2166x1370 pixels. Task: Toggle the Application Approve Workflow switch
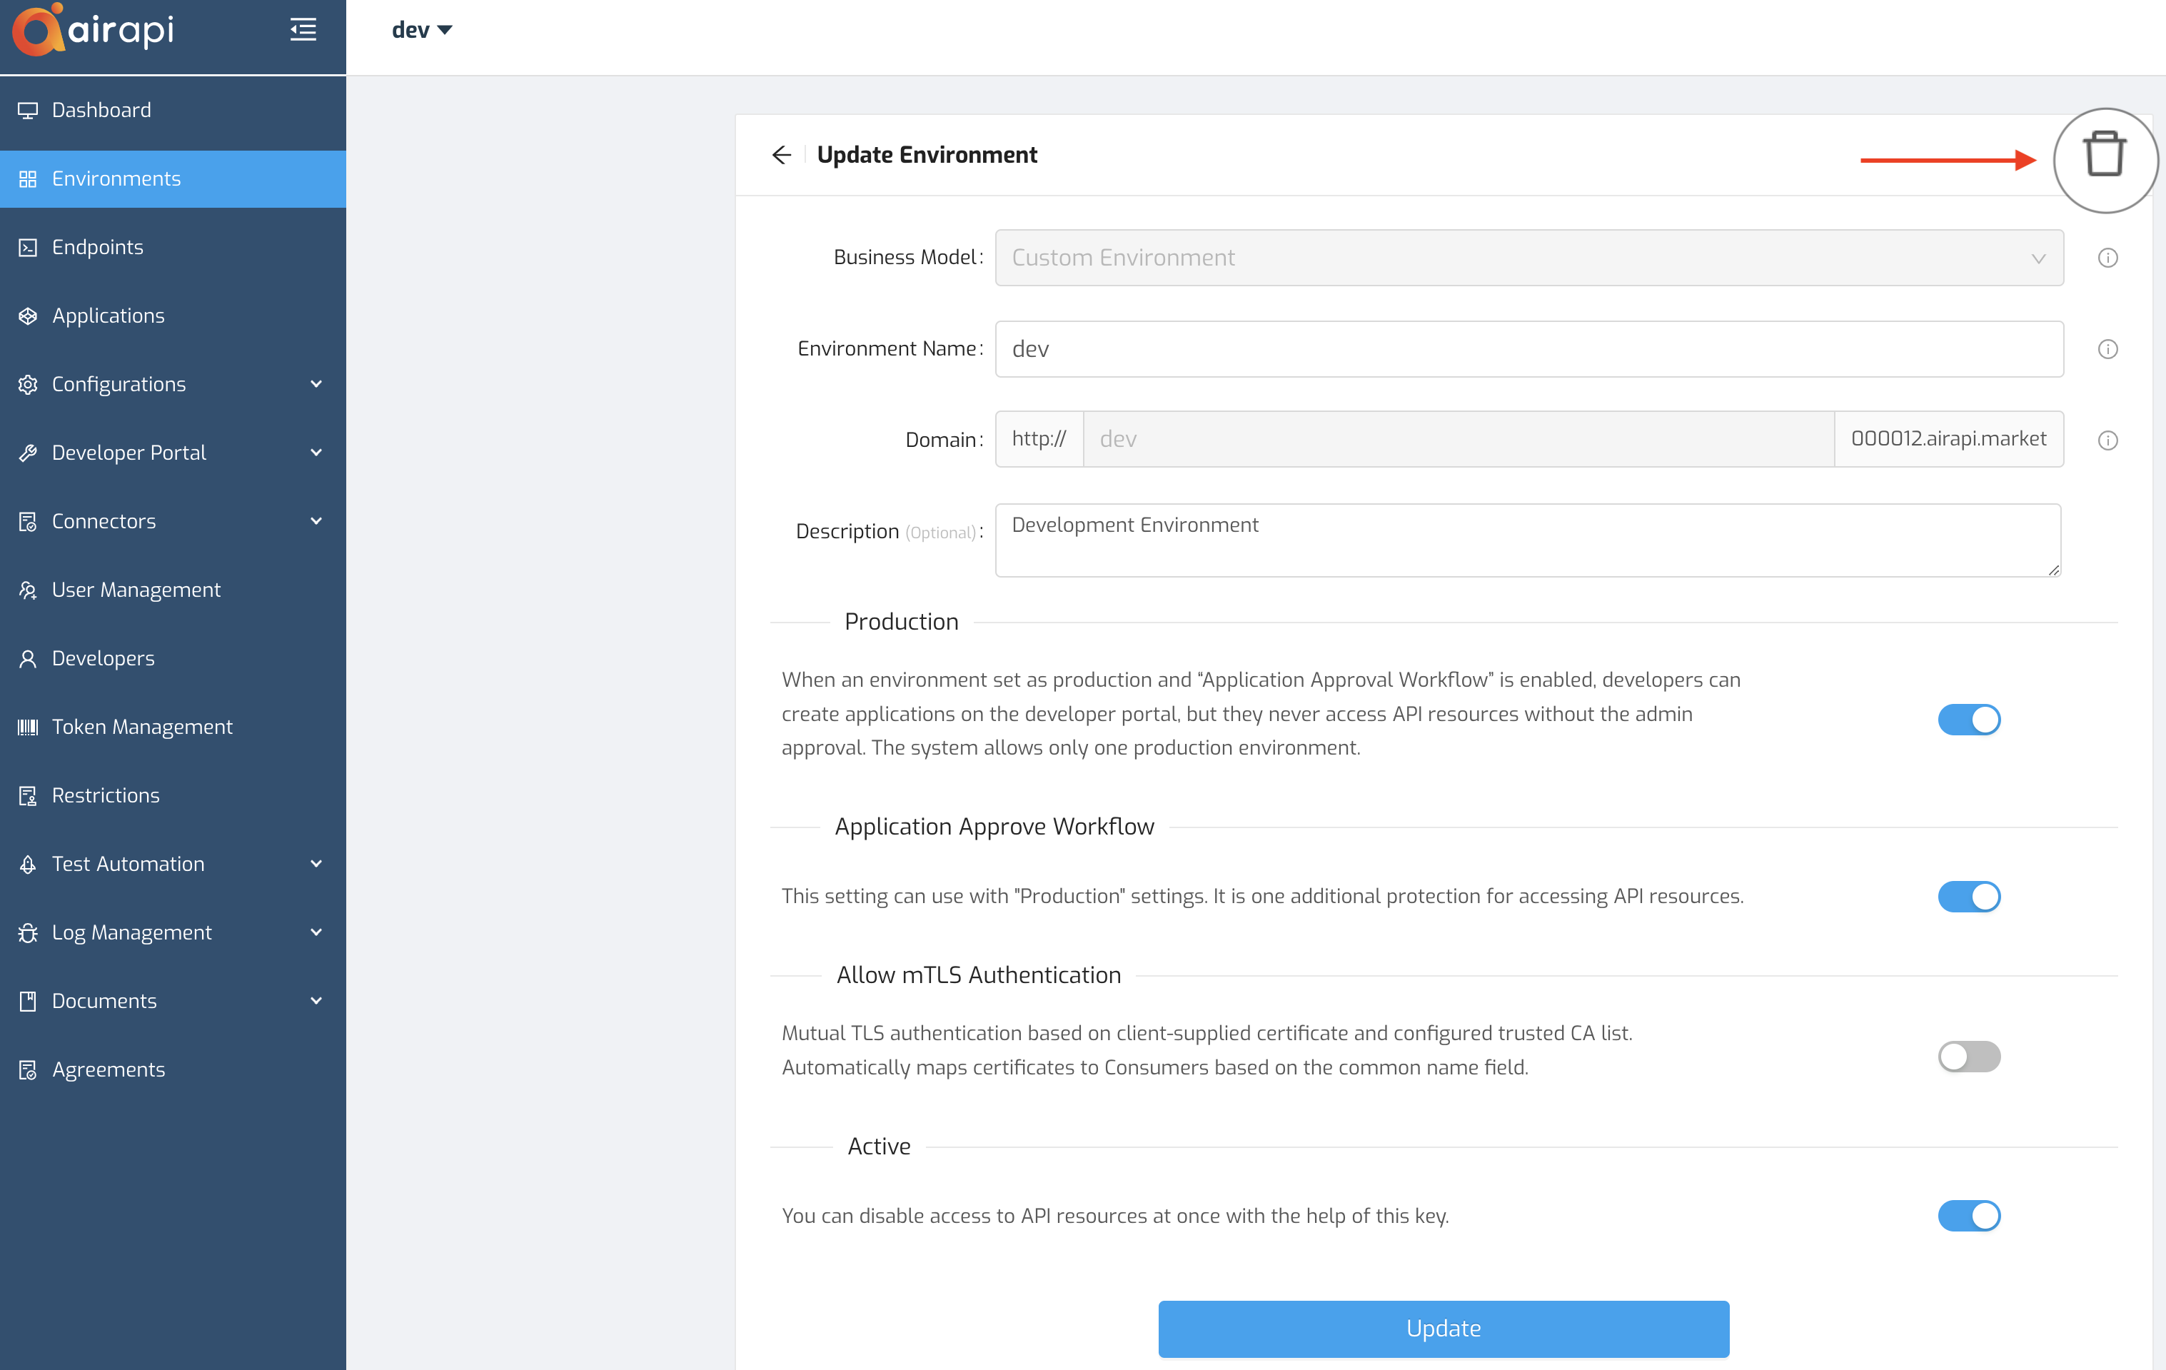pos(1969,897)
